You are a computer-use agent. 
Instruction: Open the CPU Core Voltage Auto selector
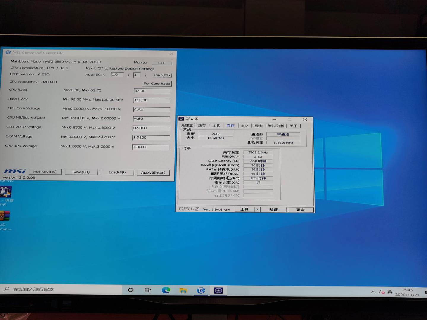coord(152,109)
